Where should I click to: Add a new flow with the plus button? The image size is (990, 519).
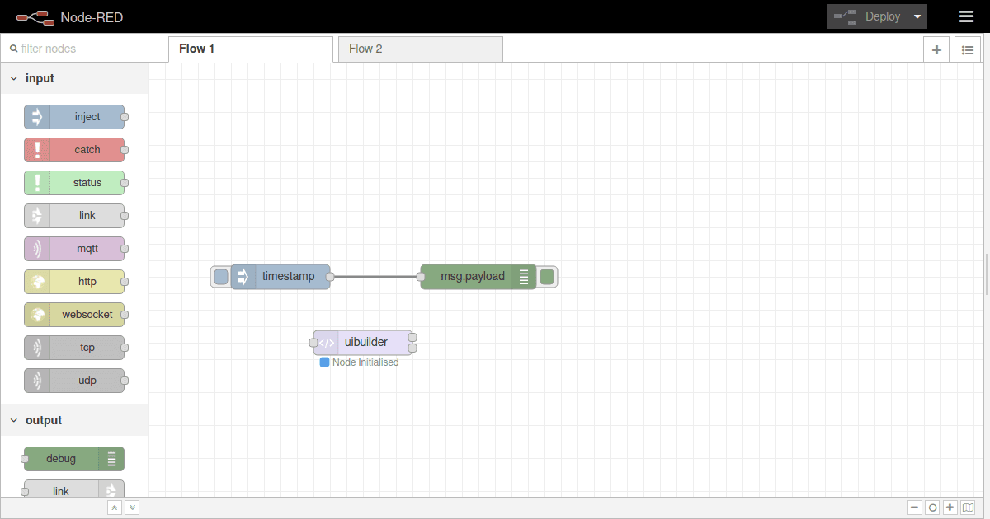point(936,49)
